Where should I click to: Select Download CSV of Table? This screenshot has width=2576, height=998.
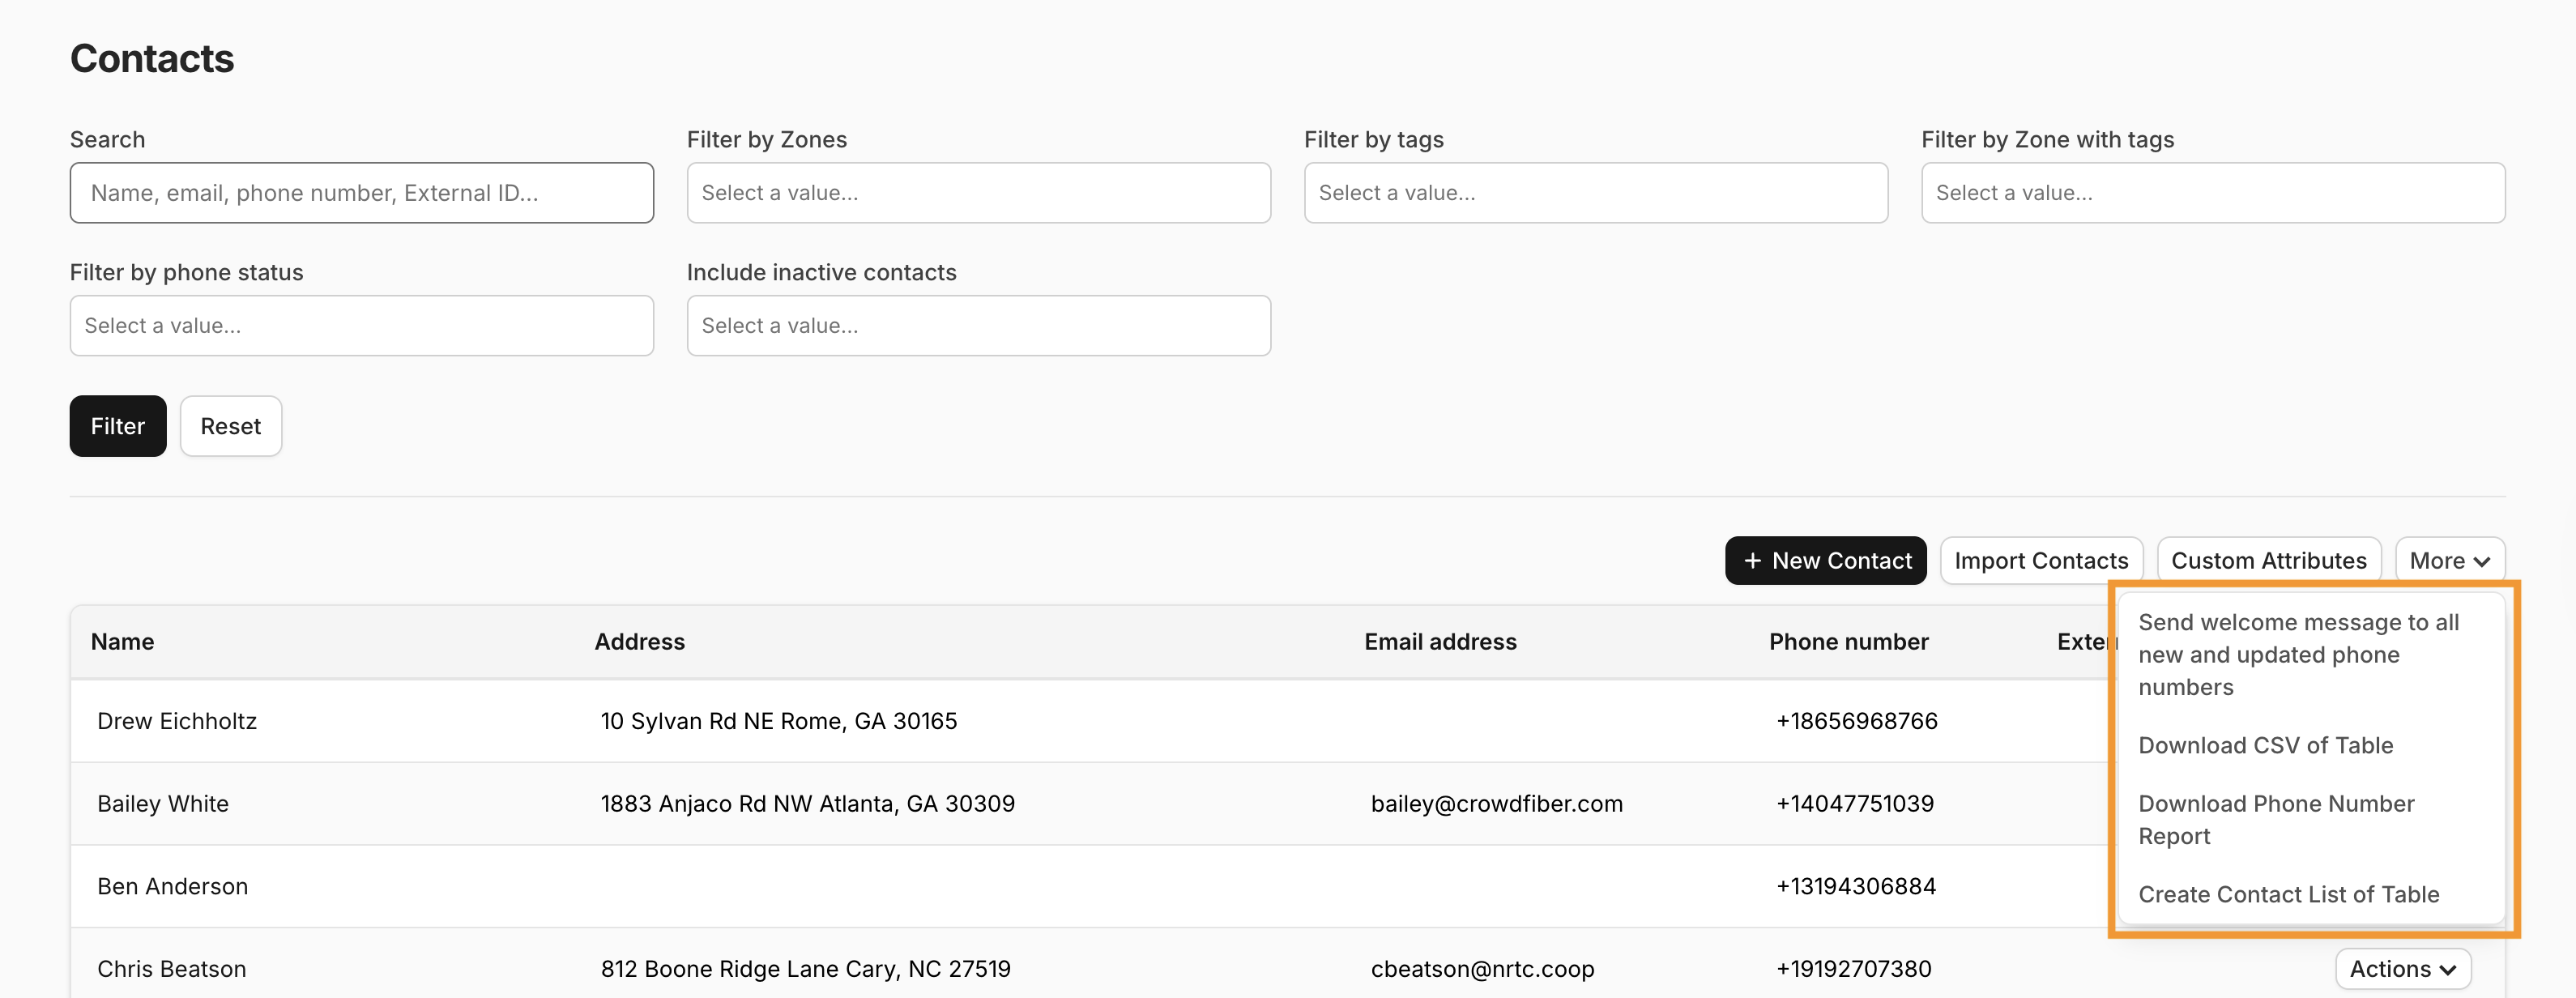(2265, 745)
